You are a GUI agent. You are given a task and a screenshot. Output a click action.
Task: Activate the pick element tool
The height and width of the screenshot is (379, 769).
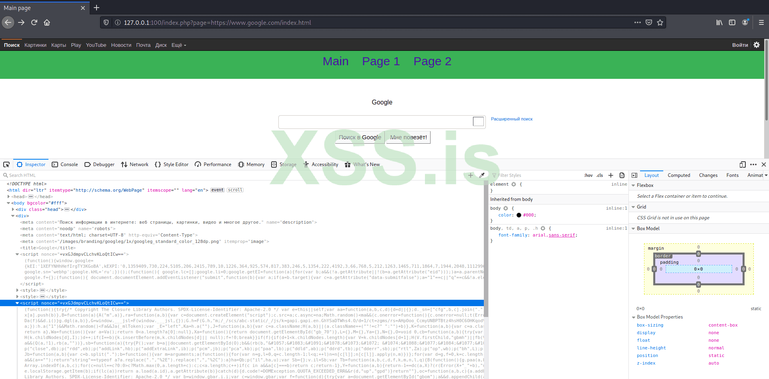(x=6, y=164)
